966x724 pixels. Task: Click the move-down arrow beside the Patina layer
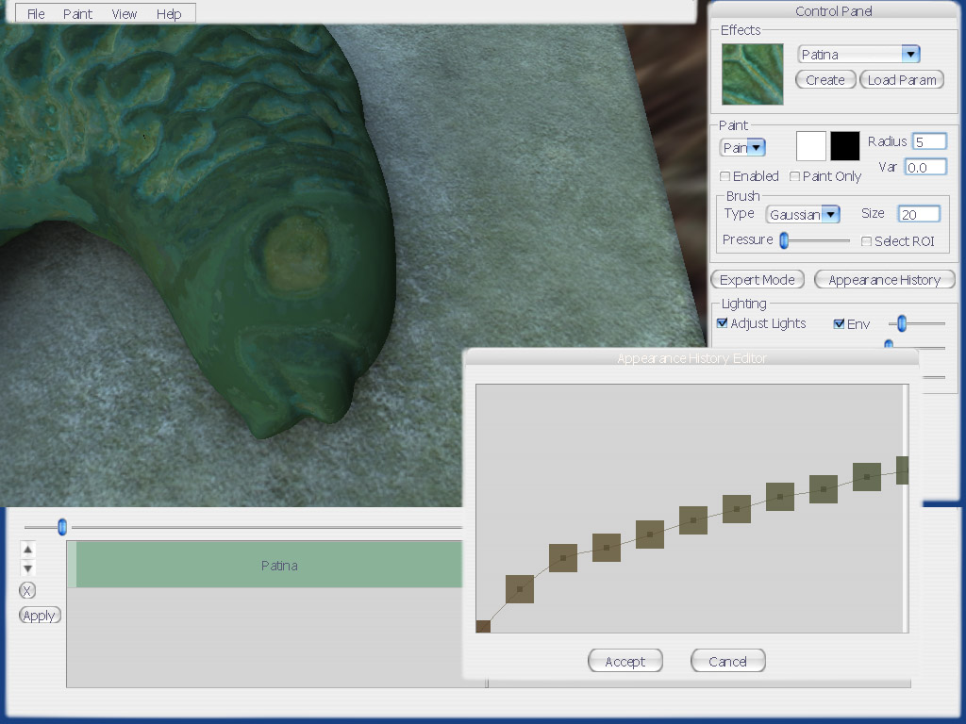pyautogui.click(x=27, y=568)
